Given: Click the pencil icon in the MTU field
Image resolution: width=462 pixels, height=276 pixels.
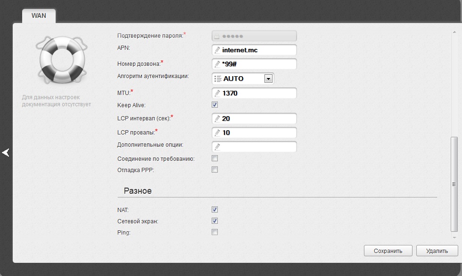Looking at the screenshot, I should (217, 93).
